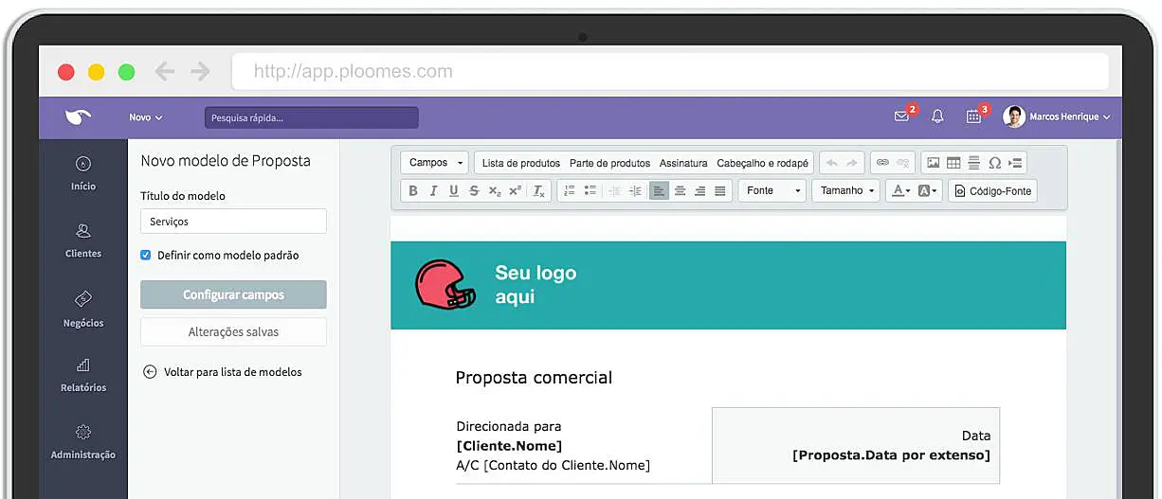
Task: Insert special character omega icon
Action: 994,163
